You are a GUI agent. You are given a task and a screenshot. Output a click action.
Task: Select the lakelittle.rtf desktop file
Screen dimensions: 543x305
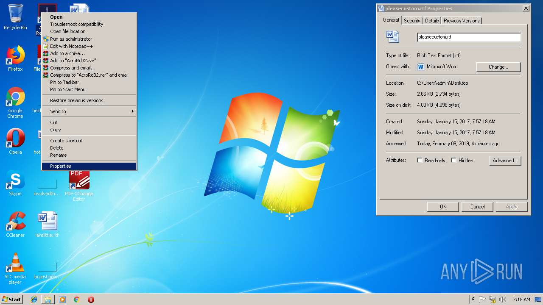[x=47, y=225]
